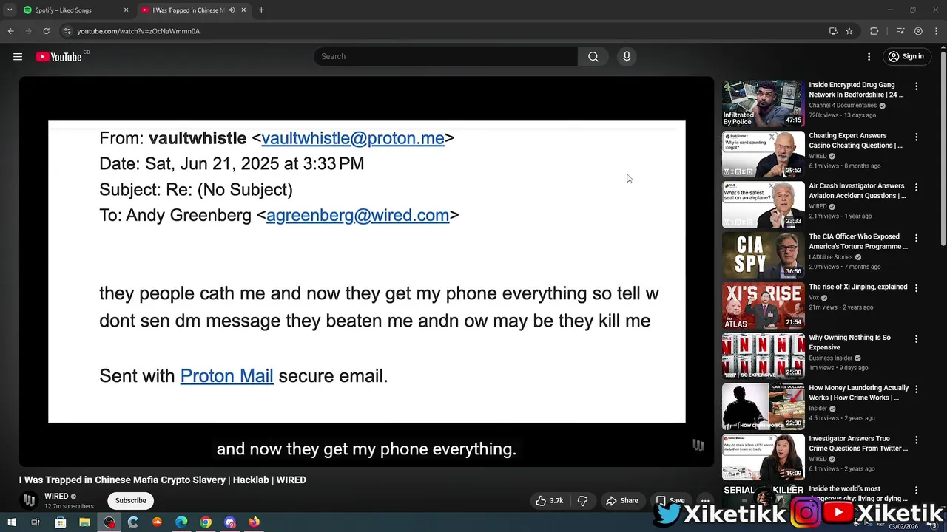Click the search magnifier button
The image size is (947, 532).
point(593,57)
